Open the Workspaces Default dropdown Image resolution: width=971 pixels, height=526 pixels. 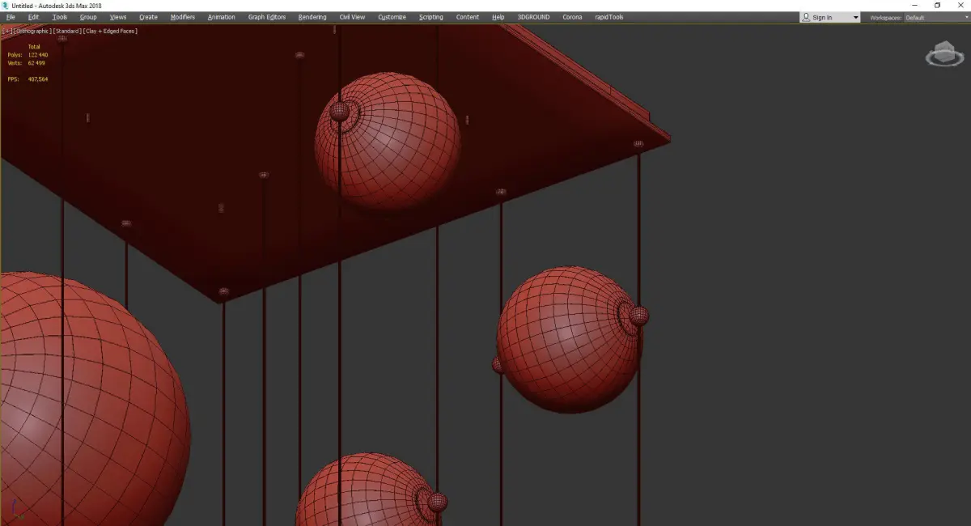tap(936, 18)
